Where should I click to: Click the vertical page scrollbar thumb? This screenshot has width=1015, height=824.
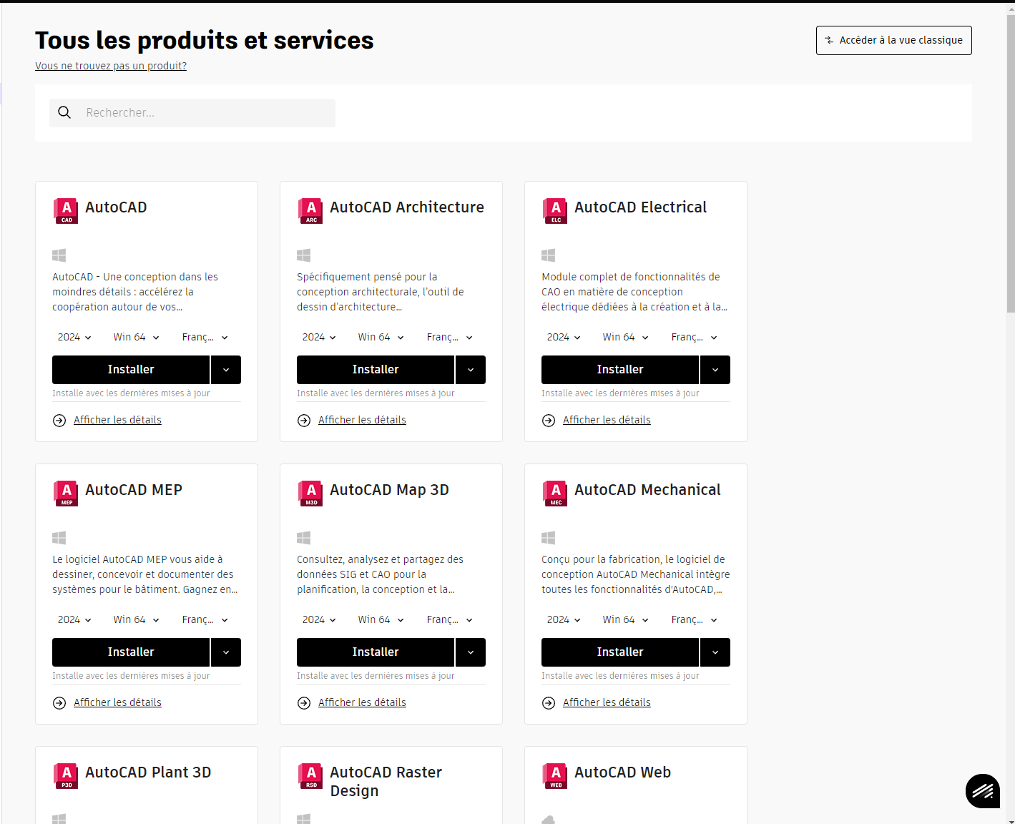pos(1010,163)
